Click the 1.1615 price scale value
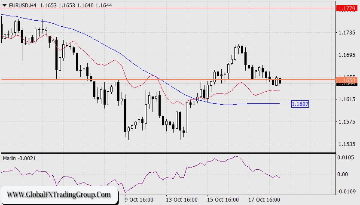The width and height of the screenshot is (360, 205). pyautogui.click(x=347, y=99)
